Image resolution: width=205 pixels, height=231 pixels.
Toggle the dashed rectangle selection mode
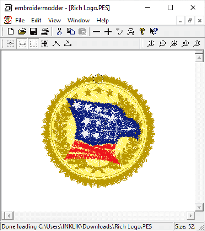(x=34, y=44)
